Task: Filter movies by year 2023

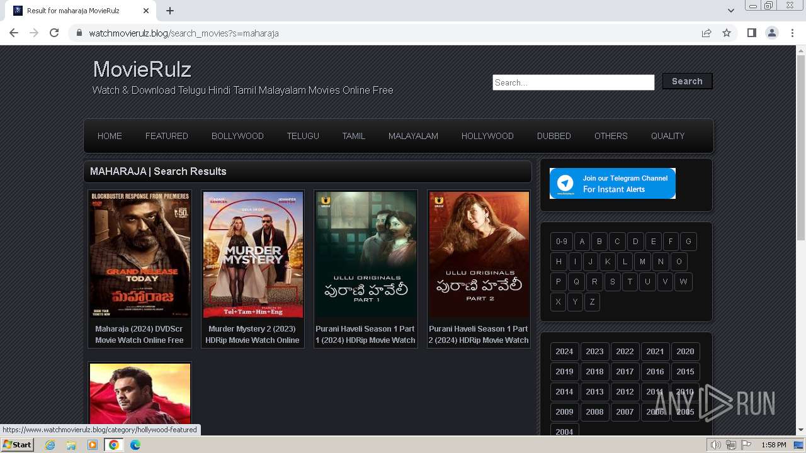Action: pyautogui.click(x=594, y=352)
